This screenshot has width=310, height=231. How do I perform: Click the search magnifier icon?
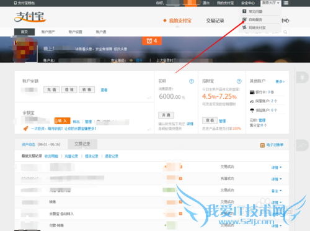(x=285, y=32)
